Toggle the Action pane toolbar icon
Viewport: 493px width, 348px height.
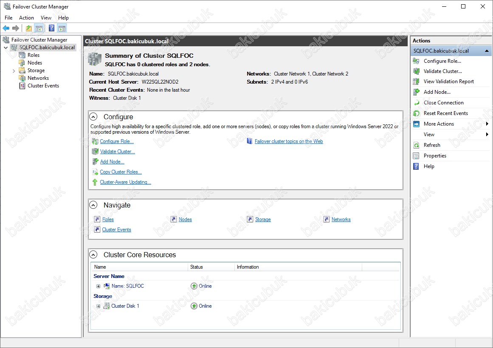[x=62, y=28]
